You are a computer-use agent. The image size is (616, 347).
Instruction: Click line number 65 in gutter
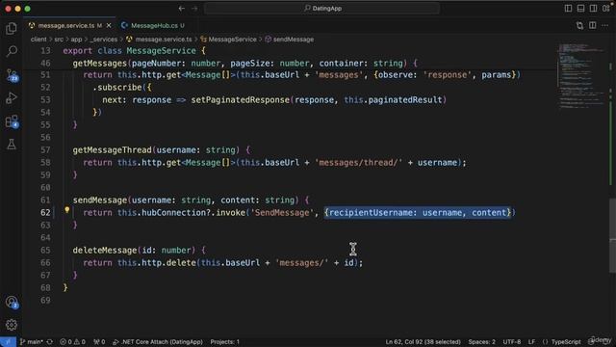click(x=45, y=251)
